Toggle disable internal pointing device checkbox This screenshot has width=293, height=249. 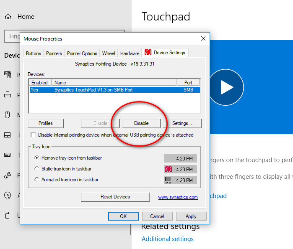click(x=33, y=135)
